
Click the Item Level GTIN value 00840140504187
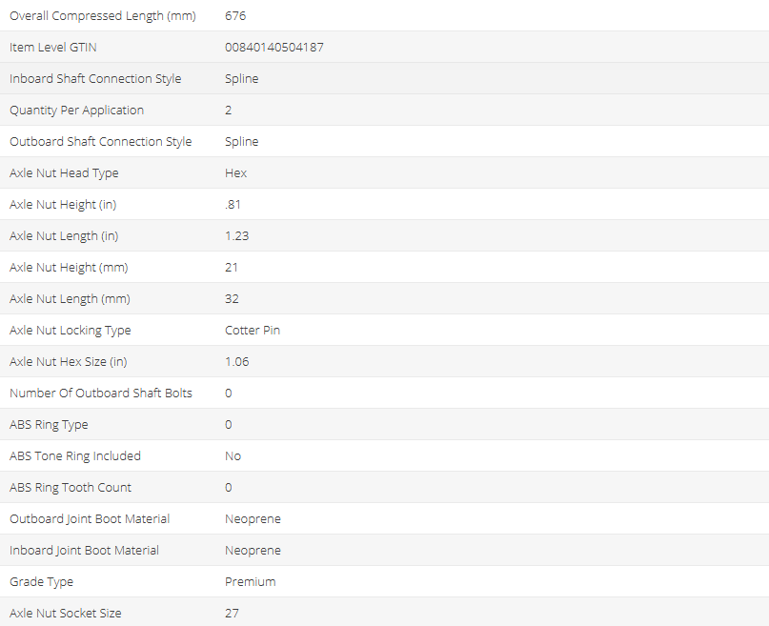tap(274, 47)
